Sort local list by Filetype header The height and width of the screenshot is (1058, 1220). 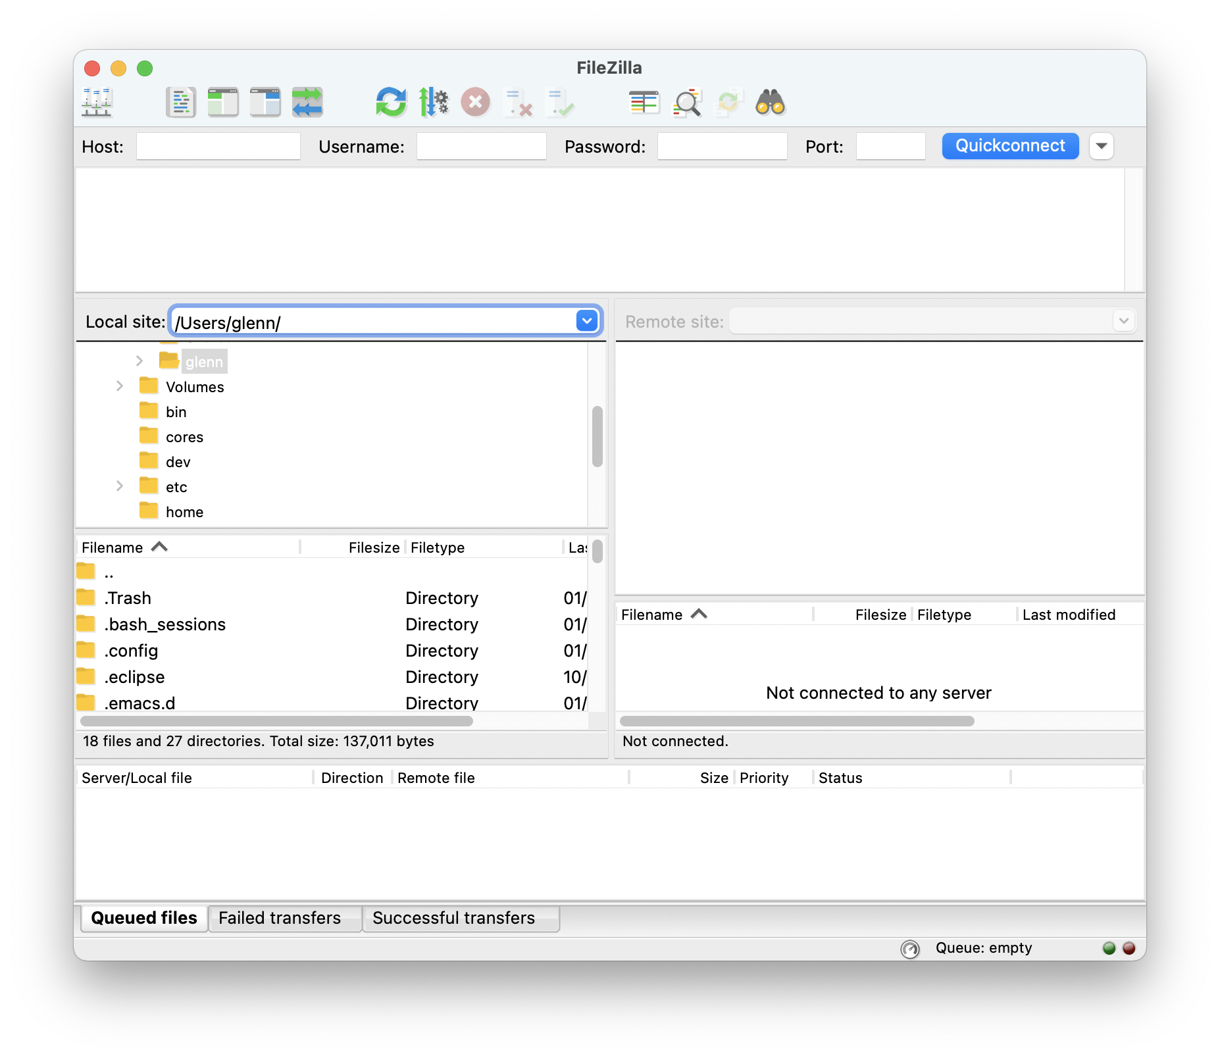(x=484, y=547)
